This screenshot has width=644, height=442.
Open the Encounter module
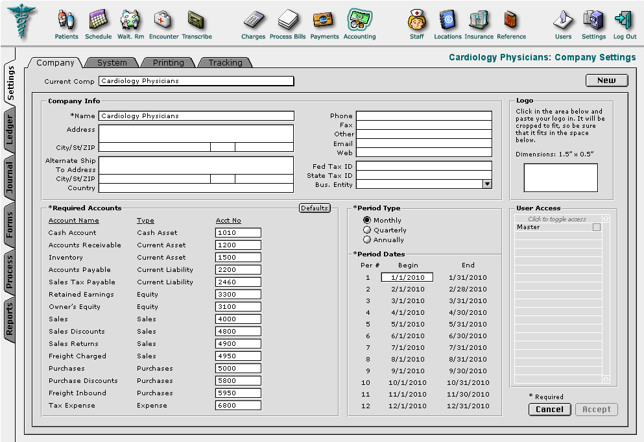tap(163, 25)
